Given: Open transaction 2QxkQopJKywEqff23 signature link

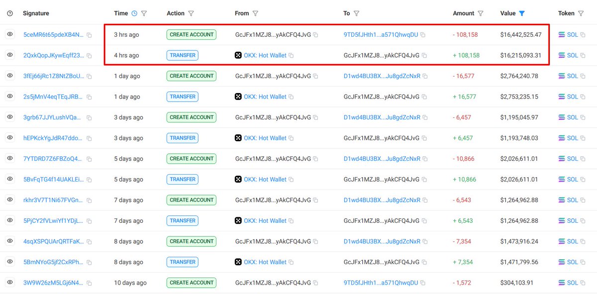Looking at the screenshot, I should (x=53, y=55).
